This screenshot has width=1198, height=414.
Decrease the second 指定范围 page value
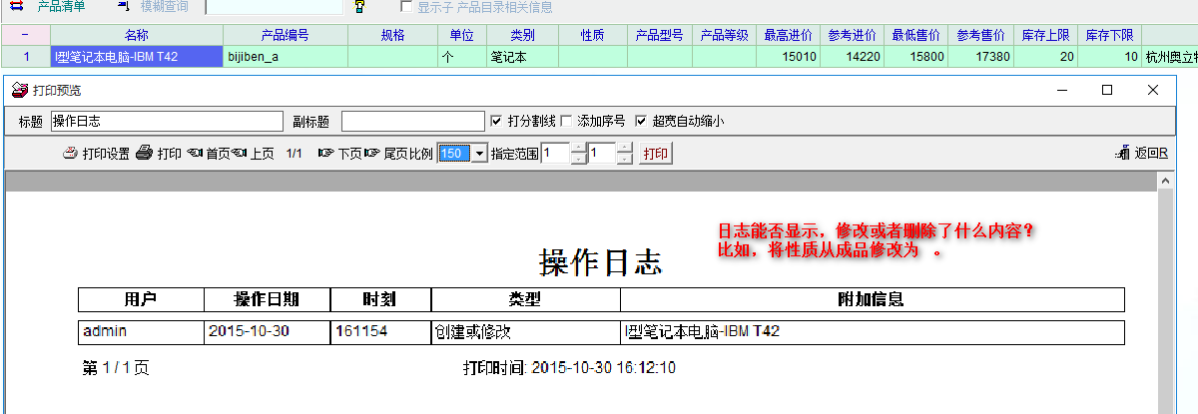pyautogui.click(x=625, y=159)
